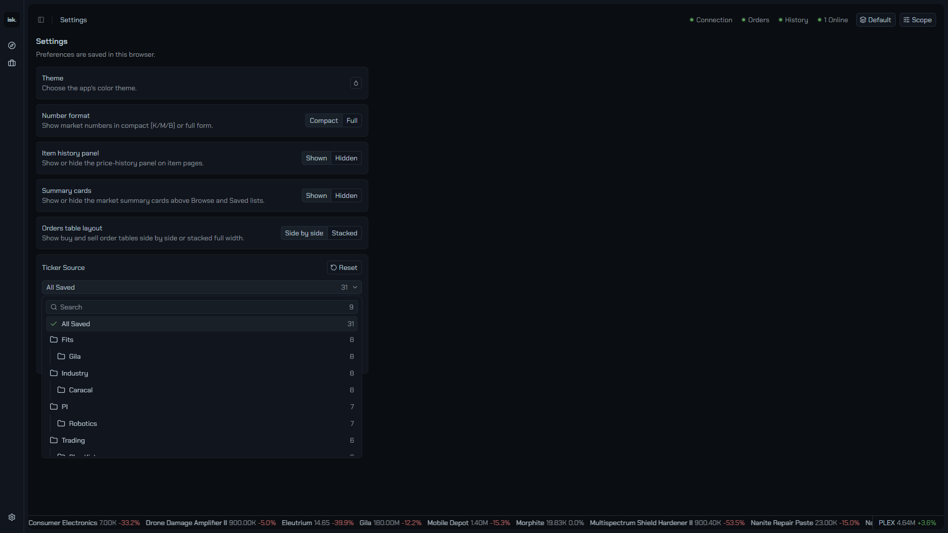The image size is (948, 533).
Task: Toggle the sidebar panel icon beside Settings
Action: 41,20
